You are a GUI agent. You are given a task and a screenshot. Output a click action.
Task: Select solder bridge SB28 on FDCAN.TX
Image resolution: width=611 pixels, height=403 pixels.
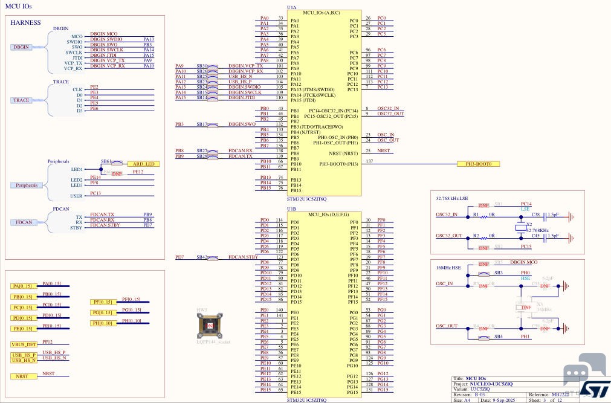pos(213,156)
